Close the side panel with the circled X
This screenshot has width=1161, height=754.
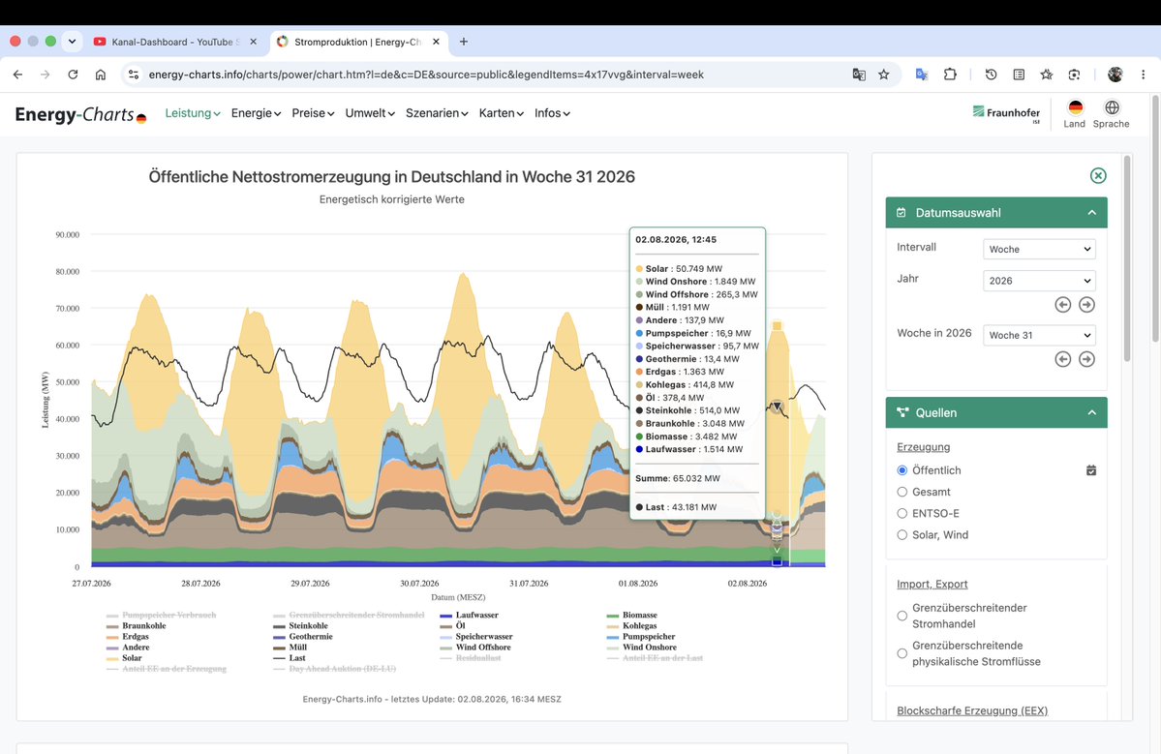pos(1098,175)
